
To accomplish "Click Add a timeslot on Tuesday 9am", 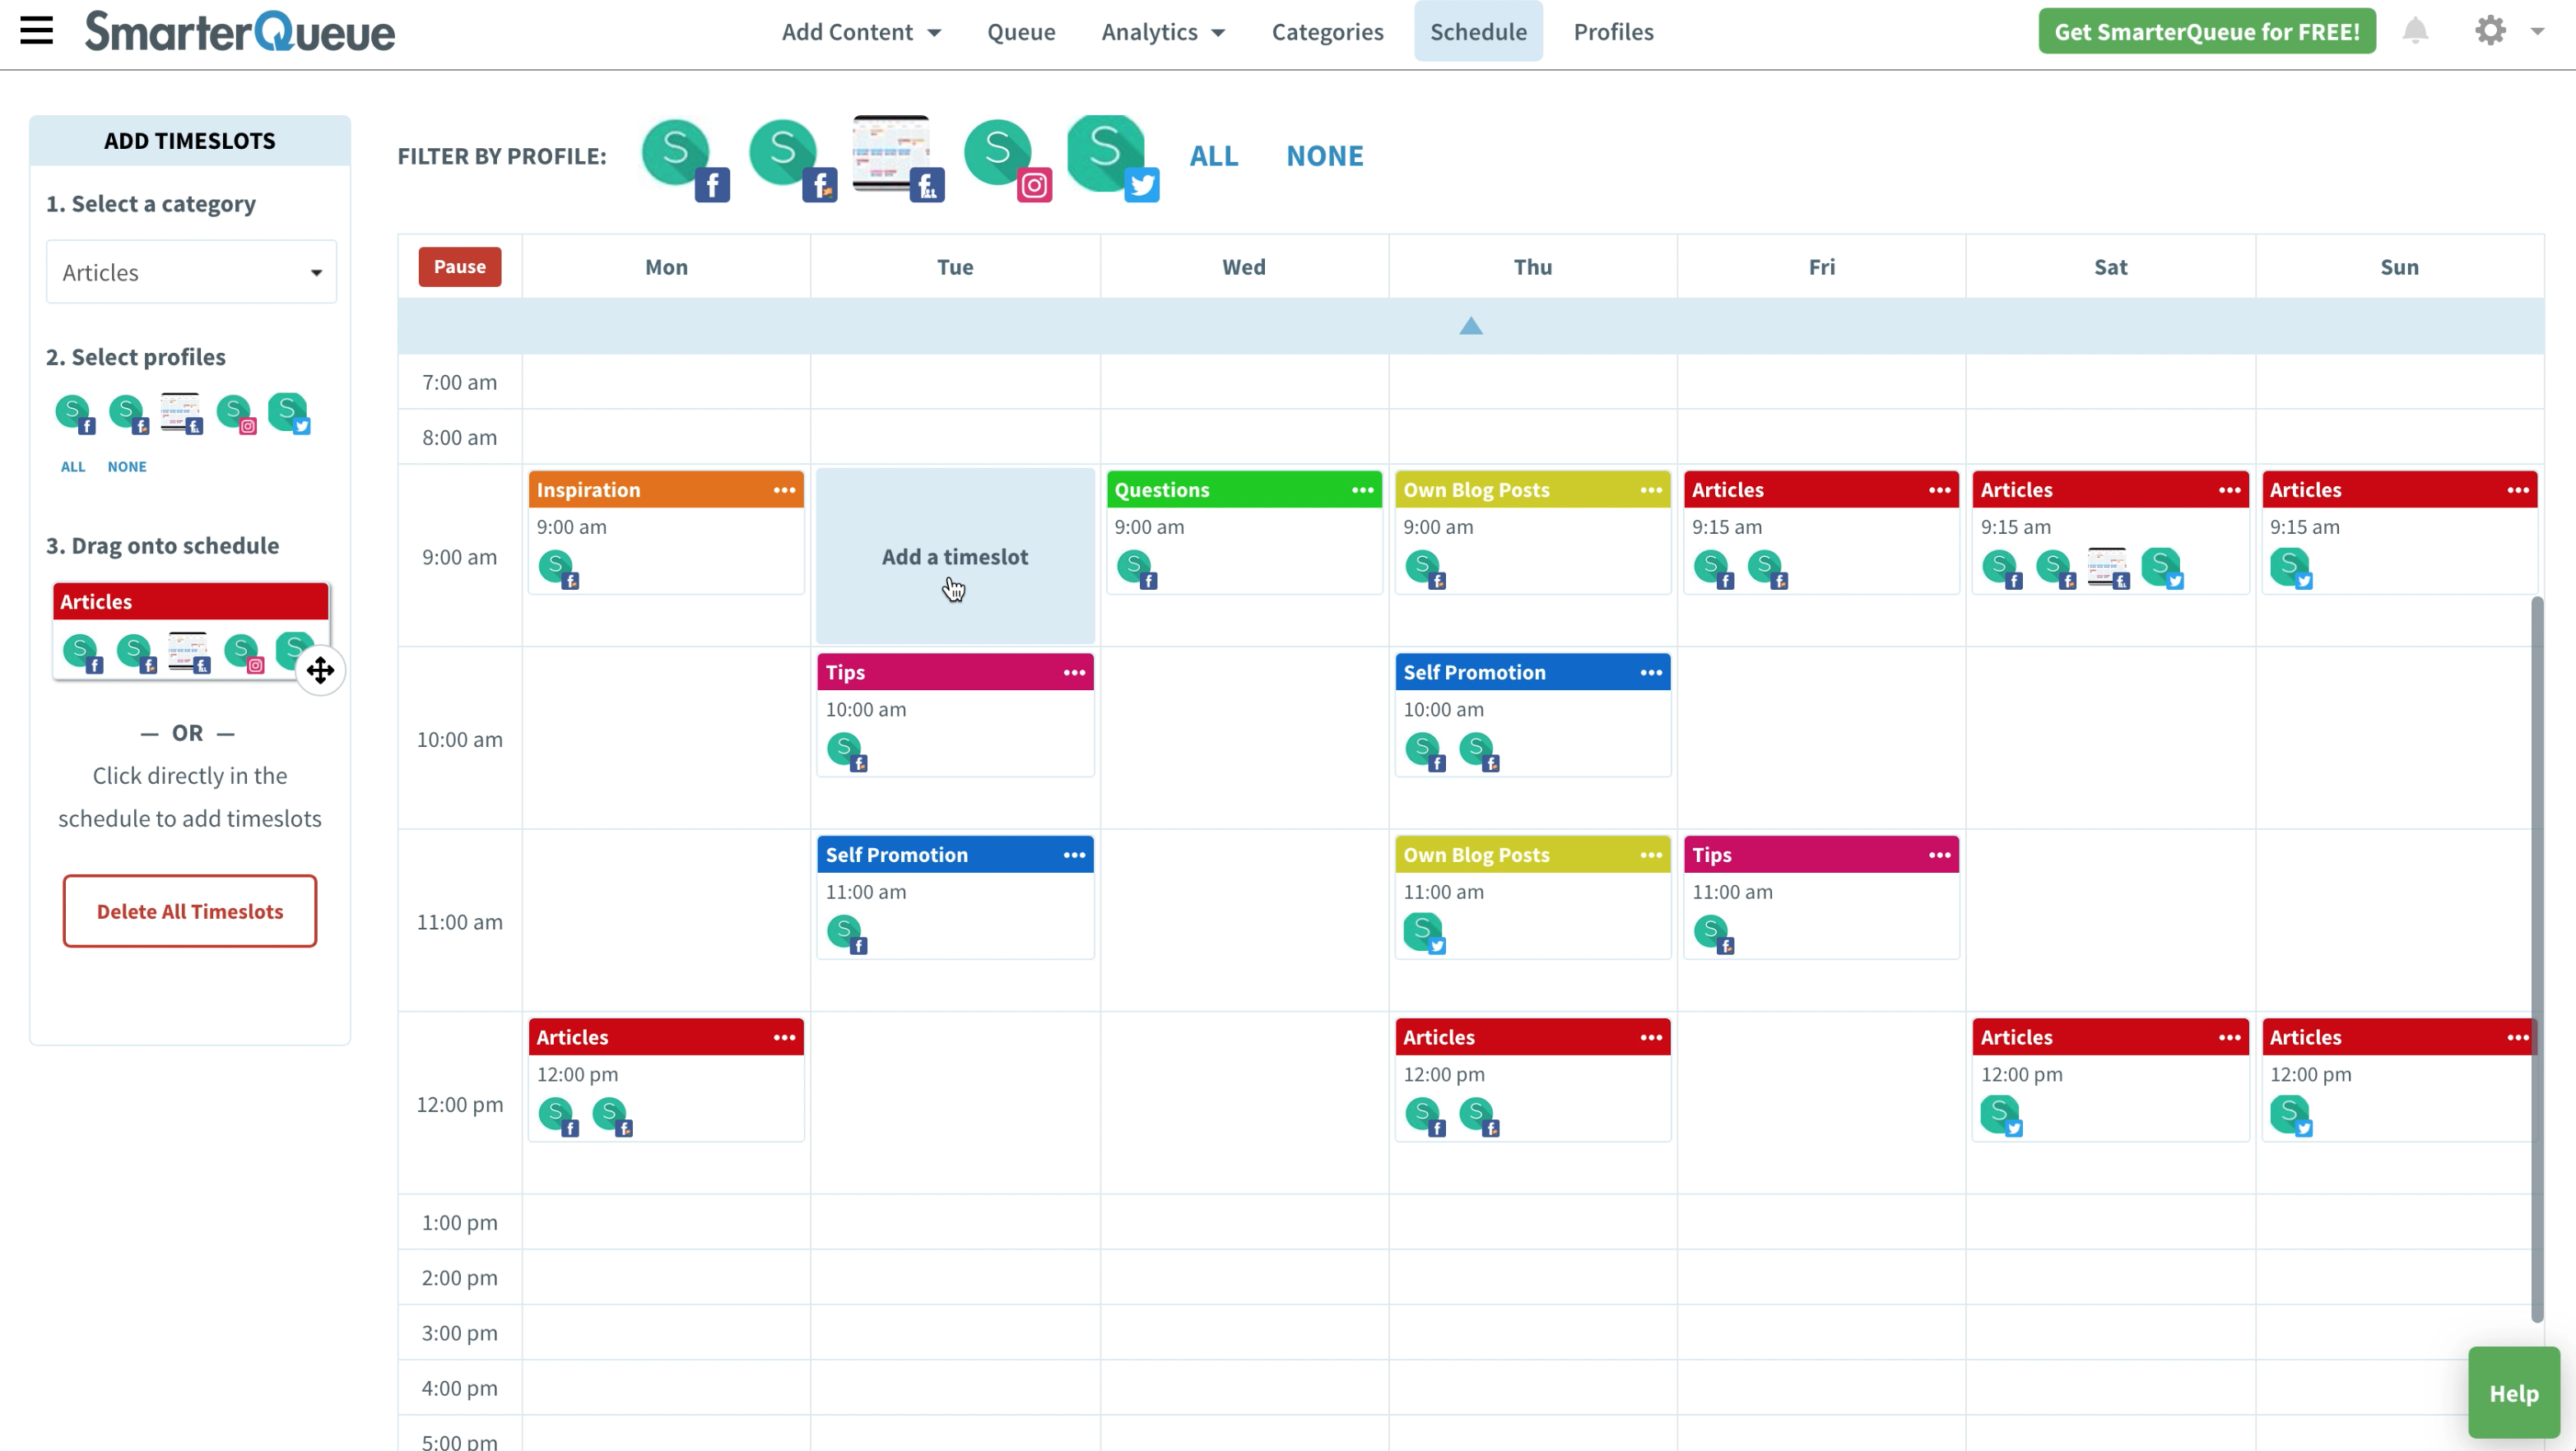I will [955, 557].
